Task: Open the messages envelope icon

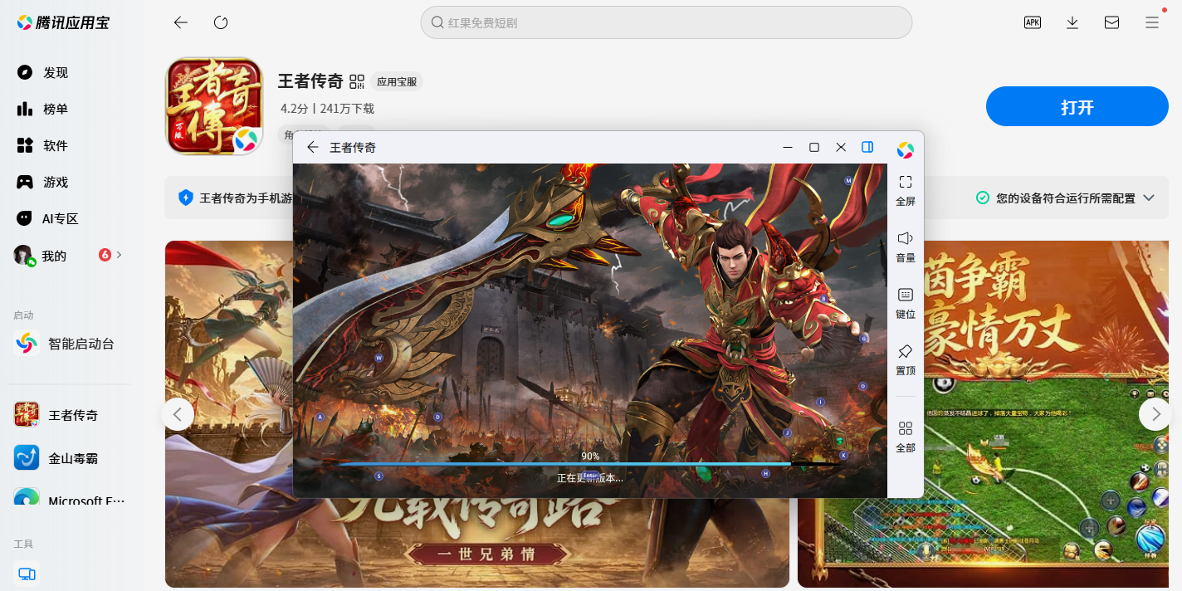Action: [1111, 22]
